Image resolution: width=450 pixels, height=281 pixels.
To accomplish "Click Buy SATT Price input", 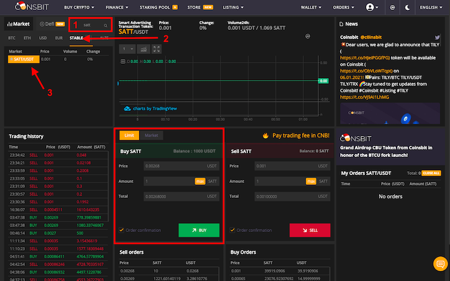I will click(181, 166).
